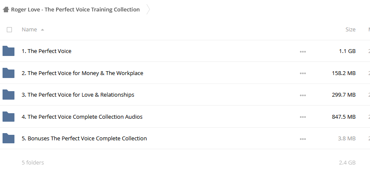Click folder icon for Complete Collection Audios

tap(8, 117)
